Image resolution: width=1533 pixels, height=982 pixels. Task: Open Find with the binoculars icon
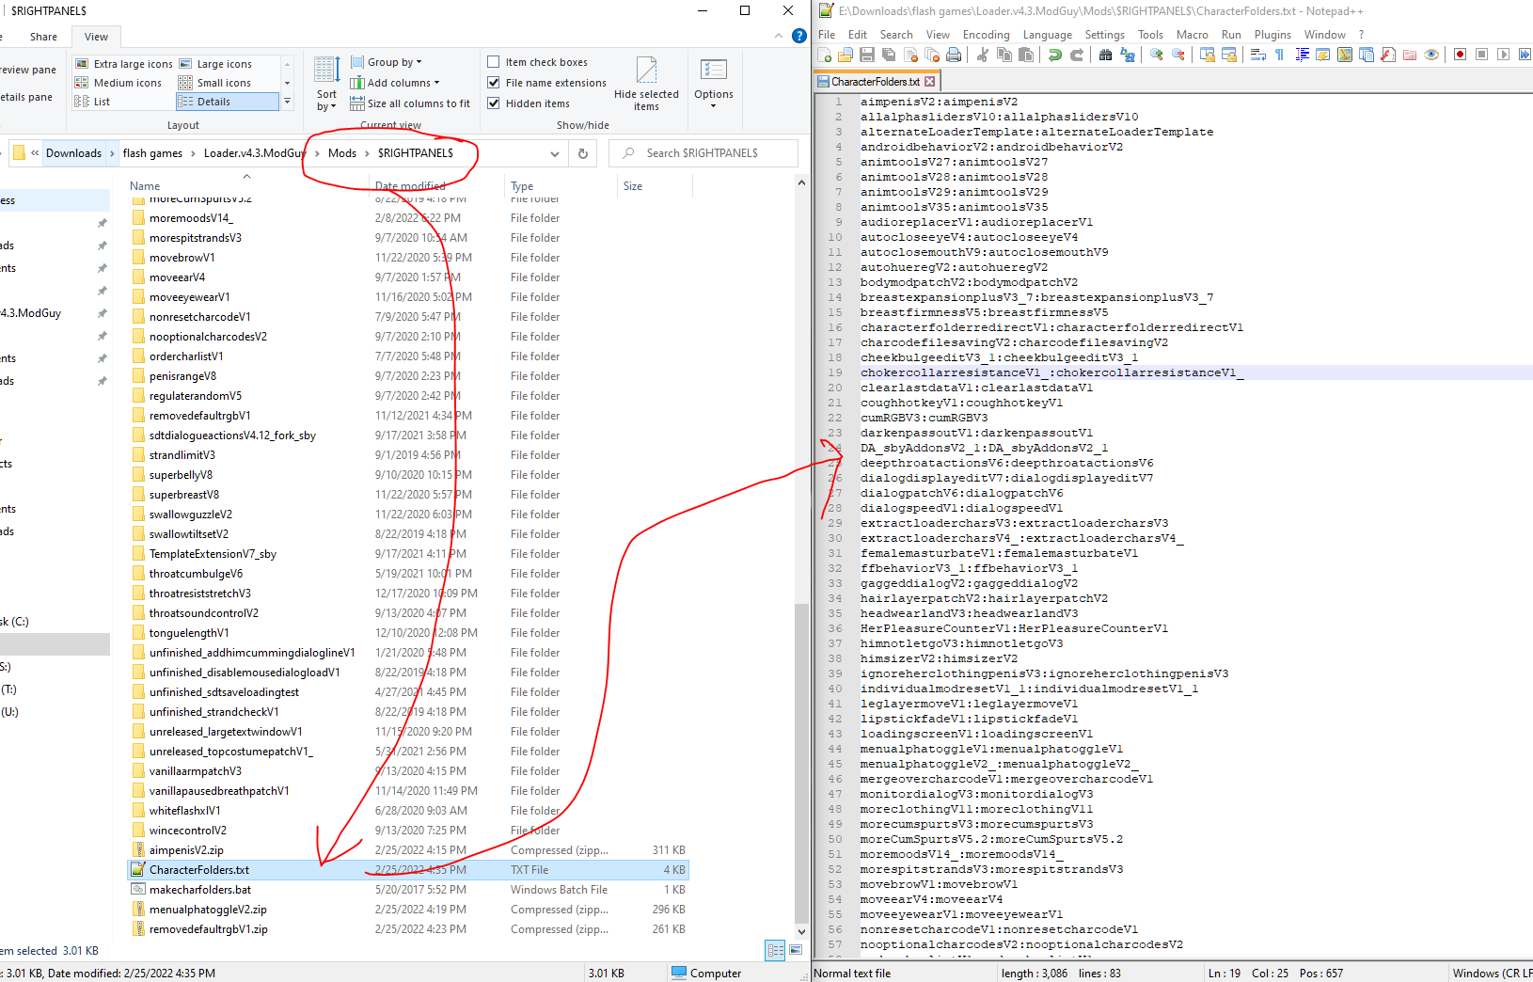[1105, 55]
